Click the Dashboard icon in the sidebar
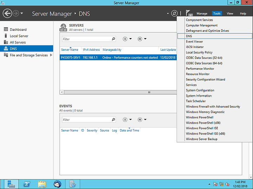Viewport: 253px width, 189px height. tap(6, 29)
